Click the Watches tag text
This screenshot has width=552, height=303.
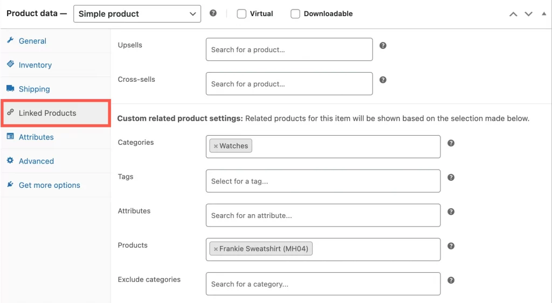[x=234, y=146]
